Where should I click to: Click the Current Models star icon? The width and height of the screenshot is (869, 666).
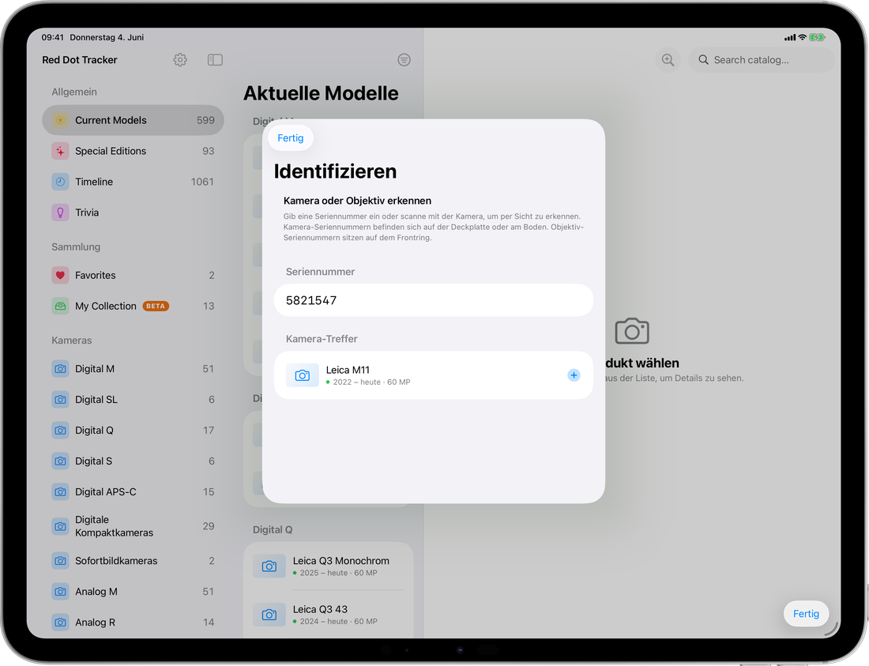[x=60, y=120]
